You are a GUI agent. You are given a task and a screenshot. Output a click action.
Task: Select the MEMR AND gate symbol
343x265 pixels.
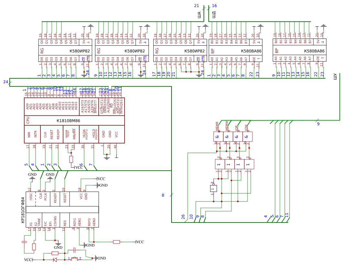pos(218,137)
